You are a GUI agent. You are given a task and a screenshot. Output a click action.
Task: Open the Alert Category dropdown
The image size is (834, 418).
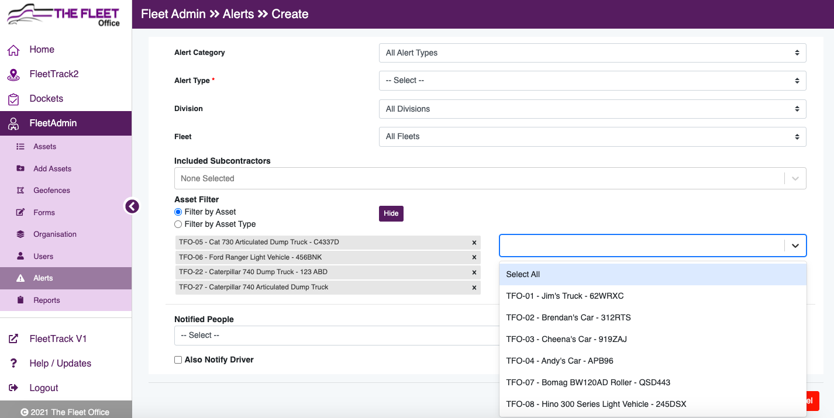tap(592, 53)
